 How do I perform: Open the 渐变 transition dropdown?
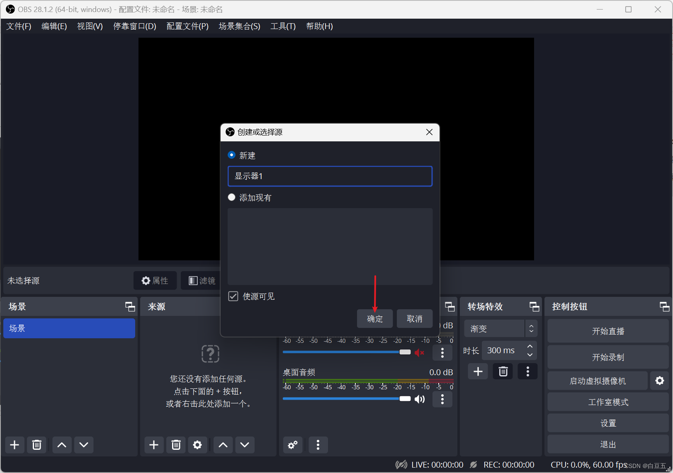500,329
